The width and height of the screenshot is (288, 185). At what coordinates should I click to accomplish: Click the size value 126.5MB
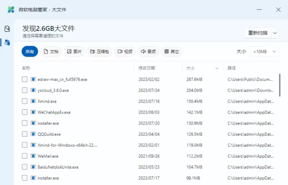[x=194, y=134]
